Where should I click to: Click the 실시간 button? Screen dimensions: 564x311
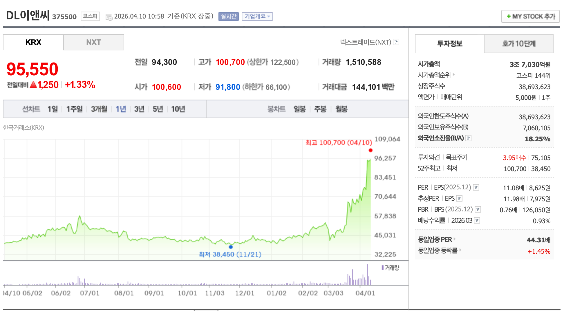click(229, 17)
